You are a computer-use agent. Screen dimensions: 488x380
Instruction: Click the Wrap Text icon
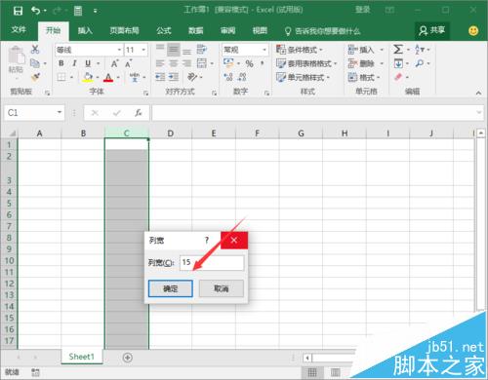202,50
